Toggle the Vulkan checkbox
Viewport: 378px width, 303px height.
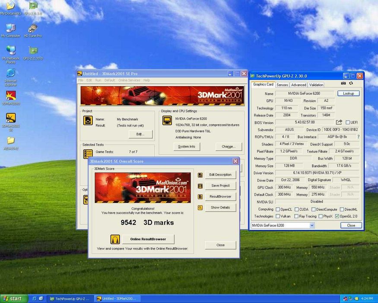[x=278, y=216]
